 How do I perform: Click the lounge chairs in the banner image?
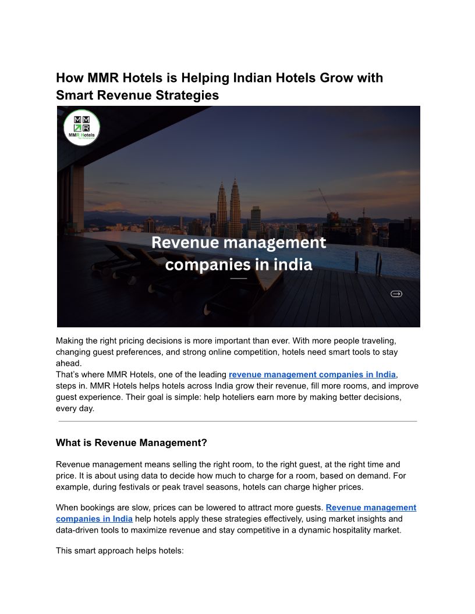tap(134, 262)
